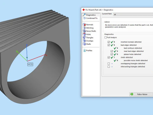The height and width of the screenshot is (115, 153).
Task: Click 'possible noise shells detected' text
Action: tap(136, 60)
